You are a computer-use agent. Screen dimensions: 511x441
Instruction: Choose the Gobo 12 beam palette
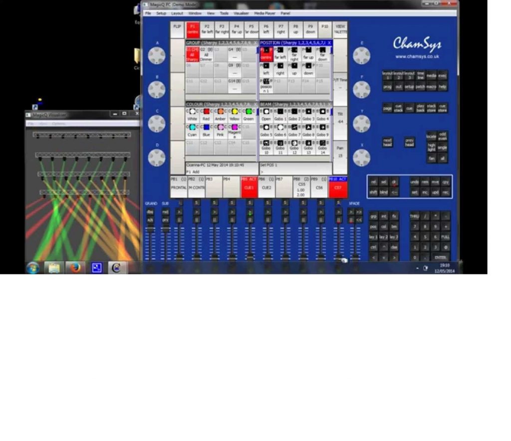294,147
